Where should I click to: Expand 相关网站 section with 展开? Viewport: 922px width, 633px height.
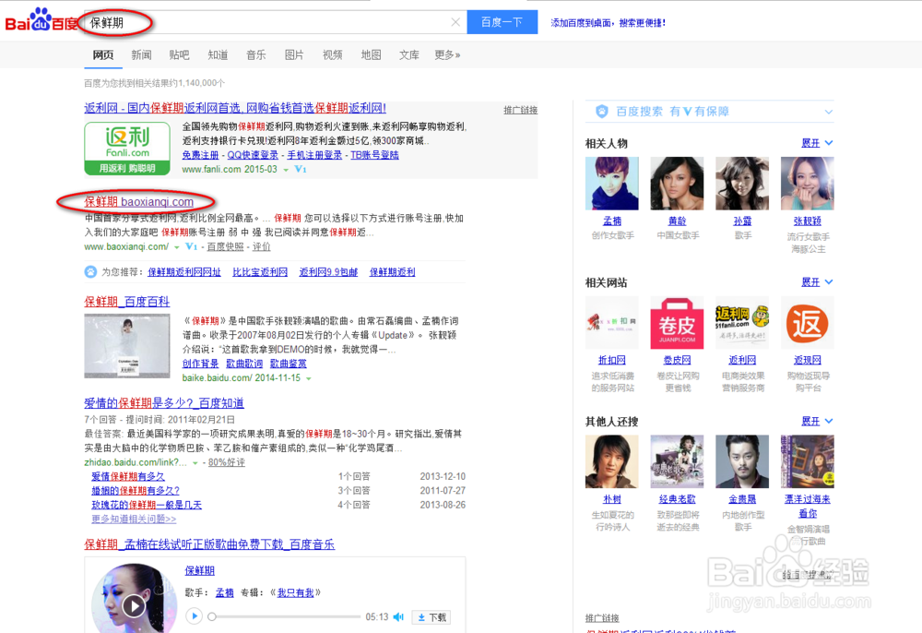click(x=817, y=282)
